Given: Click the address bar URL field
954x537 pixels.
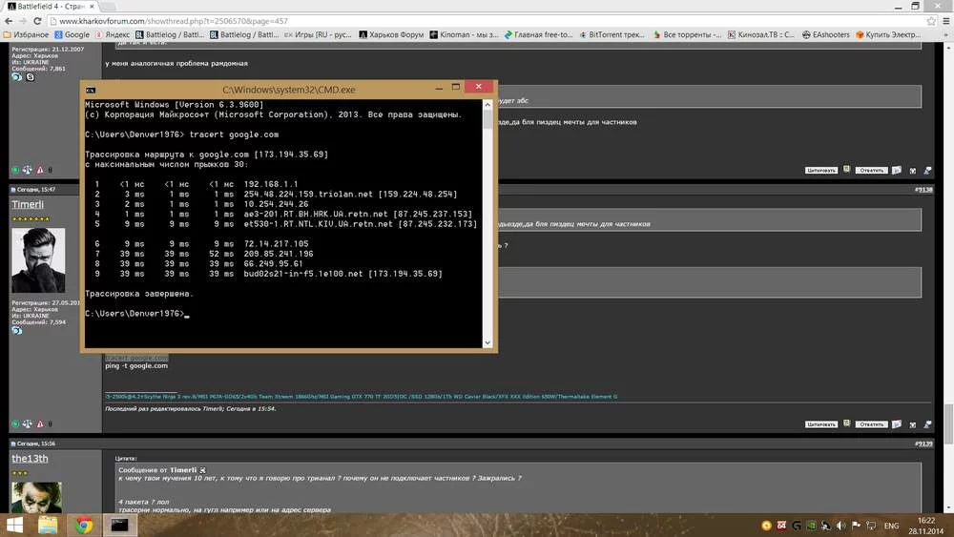Looking at the screenshot, I should click(x=487, y=21).
